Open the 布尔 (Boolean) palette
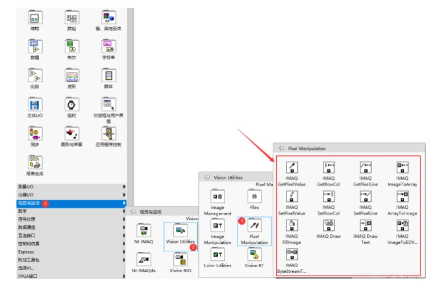 click(72, 47)
